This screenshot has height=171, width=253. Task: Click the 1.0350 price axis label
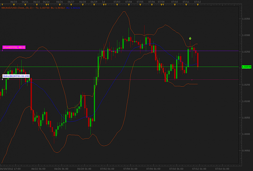(x=246, y=19)
